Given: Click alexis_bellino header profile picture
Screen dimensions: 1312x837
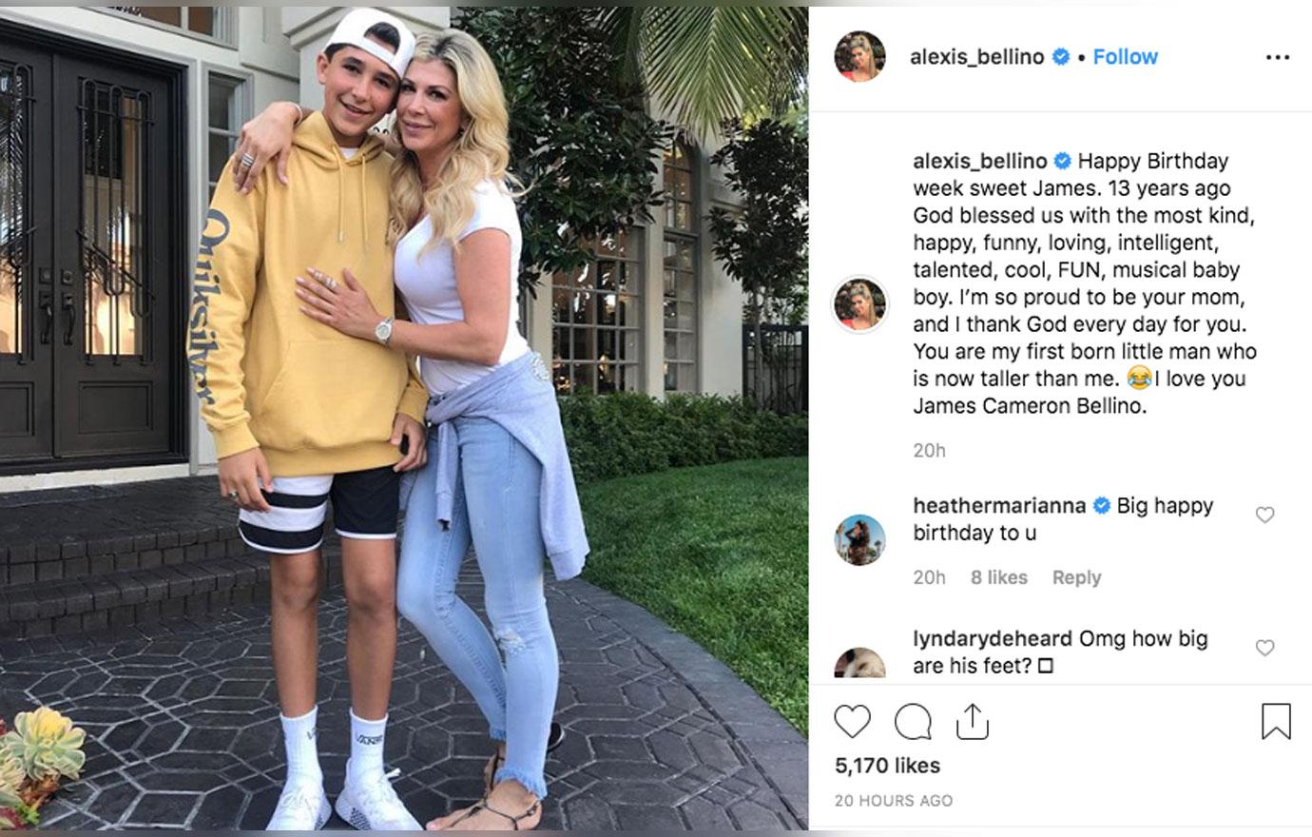Looking at the screenshot, I should [x=859, y=57].
